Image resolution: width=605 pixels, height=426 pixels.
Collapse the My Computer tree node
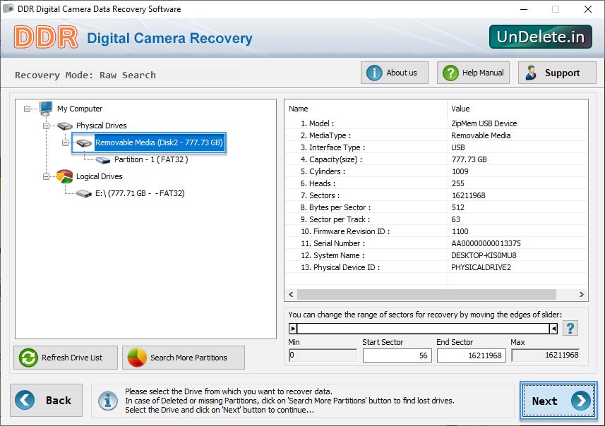27,109
